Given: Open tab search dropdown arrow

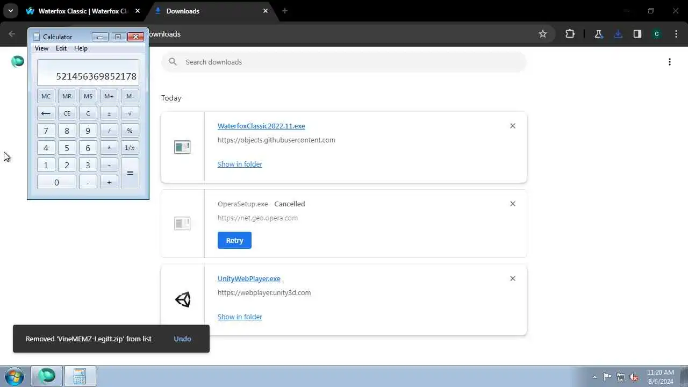Looking at the screenshot, I should (x=10, y=11).
